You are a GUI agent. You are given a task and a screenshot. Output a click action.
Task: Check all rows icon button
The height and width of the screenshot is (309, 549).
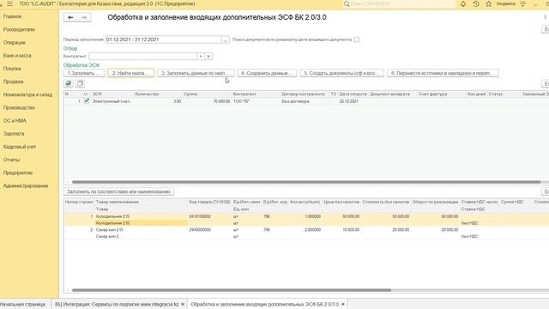tap(69, 83)
